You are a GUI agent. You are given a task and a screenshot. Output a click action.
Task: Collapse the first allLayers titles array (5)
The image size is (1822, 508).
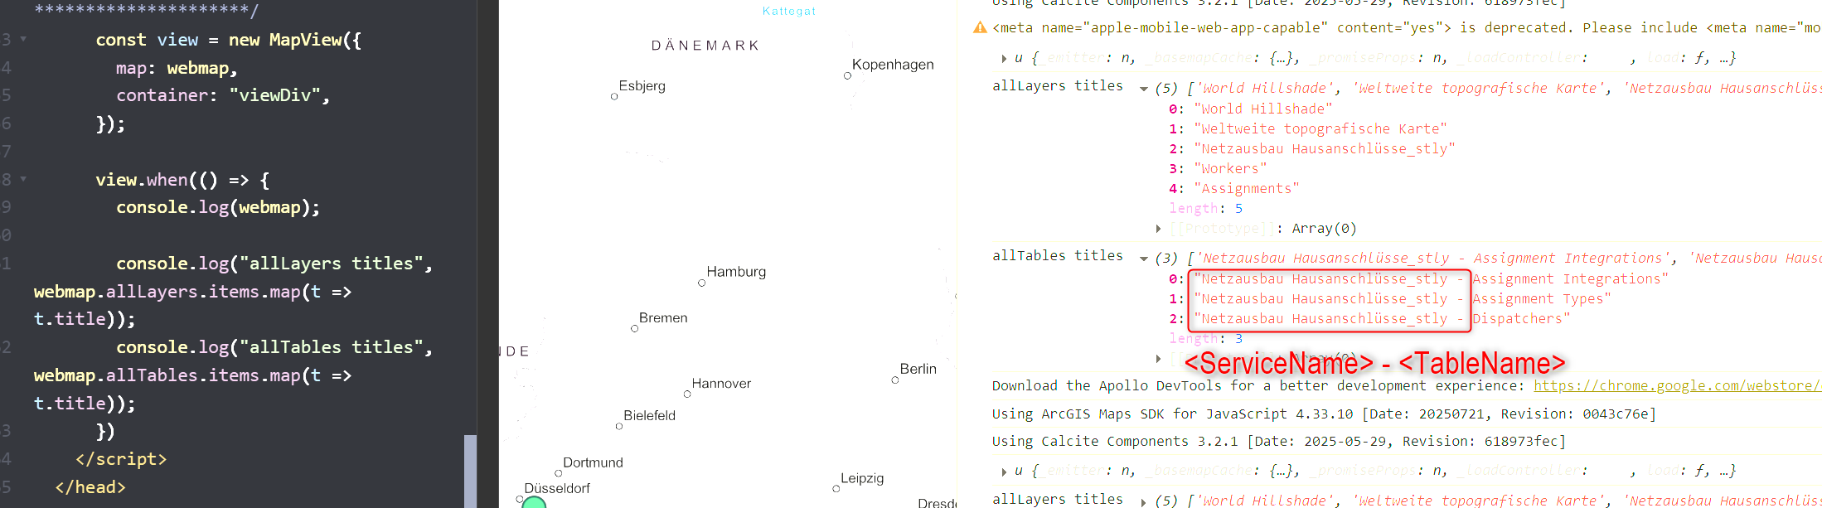[x=1144, y=89]
